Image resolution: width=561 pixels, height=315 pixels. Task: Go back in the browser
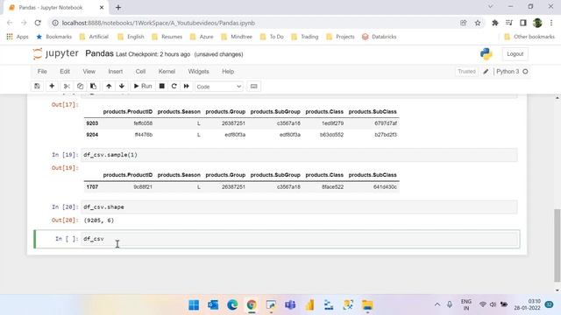10,23
